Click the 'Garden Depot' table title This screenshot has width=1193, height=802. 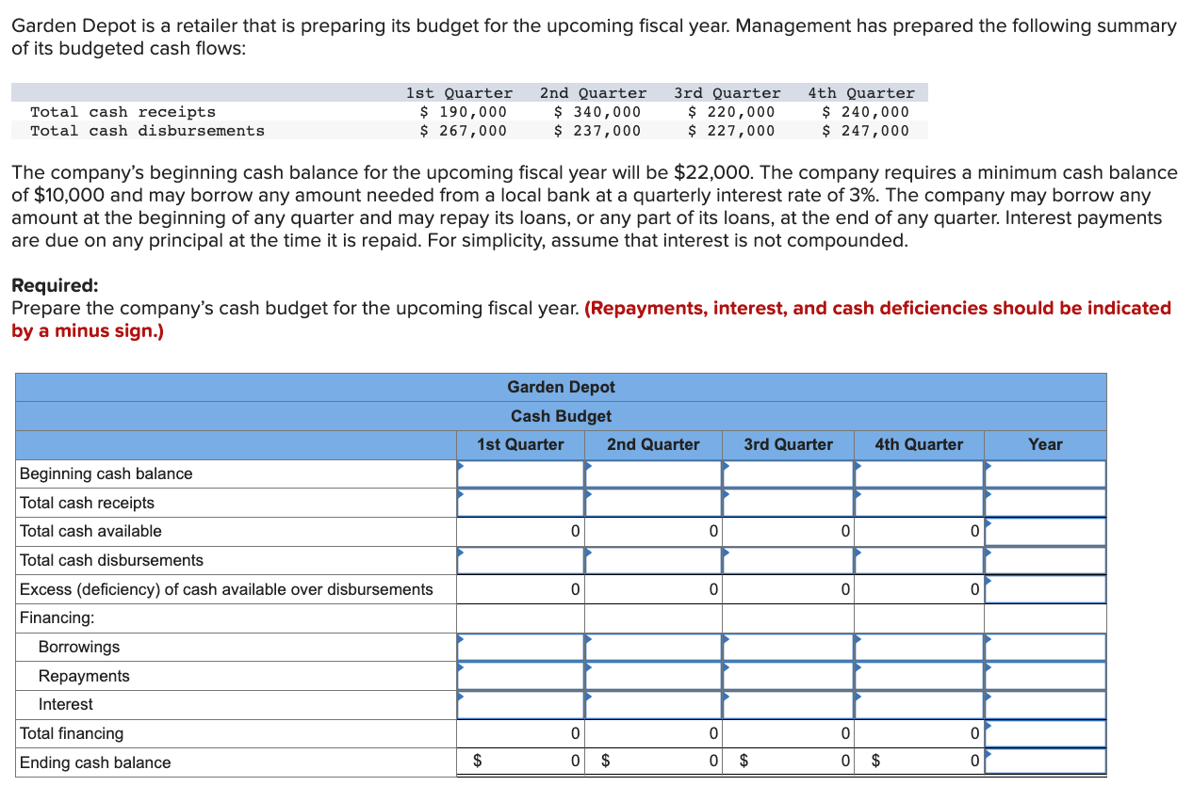click(561, 387)
